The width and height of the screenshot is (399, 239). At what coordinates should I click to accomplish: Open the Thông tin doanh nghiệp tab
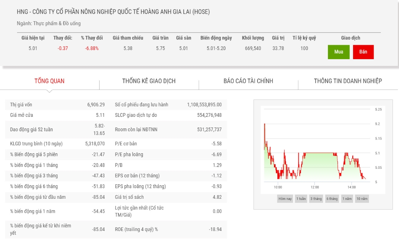[348, 81]
